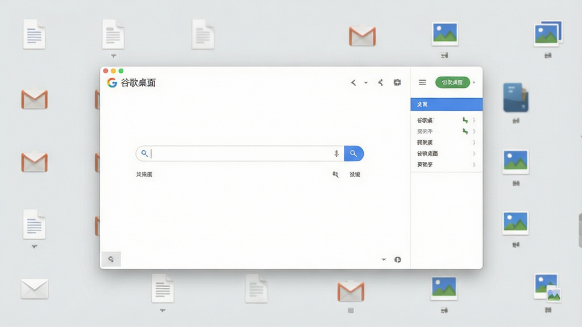Open the Gmail icon in the desktop's top row
This screenshot has width=582, height=327.
(362, 36)
